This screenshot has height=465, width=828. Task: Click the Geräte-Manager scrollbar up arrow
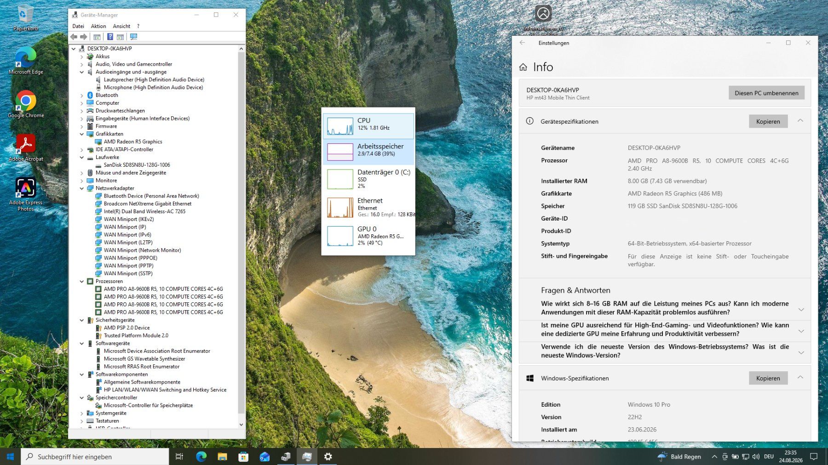(241, 49)
